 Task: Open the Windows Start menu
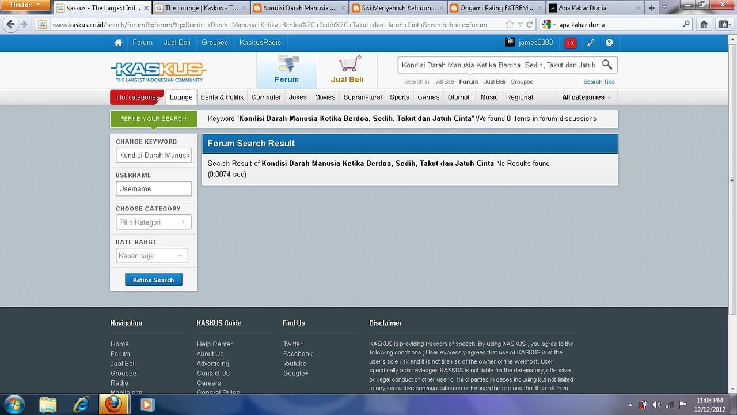point(14,404)
